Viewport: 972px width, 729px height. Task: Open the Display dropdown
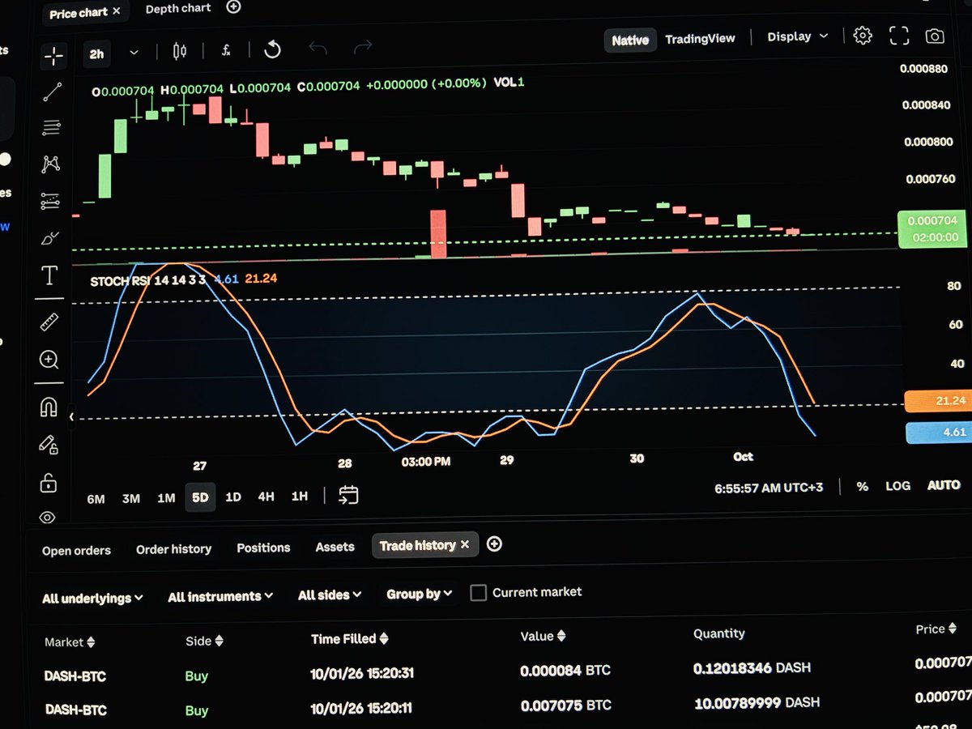pyautogui.click(x=798, y=36)
